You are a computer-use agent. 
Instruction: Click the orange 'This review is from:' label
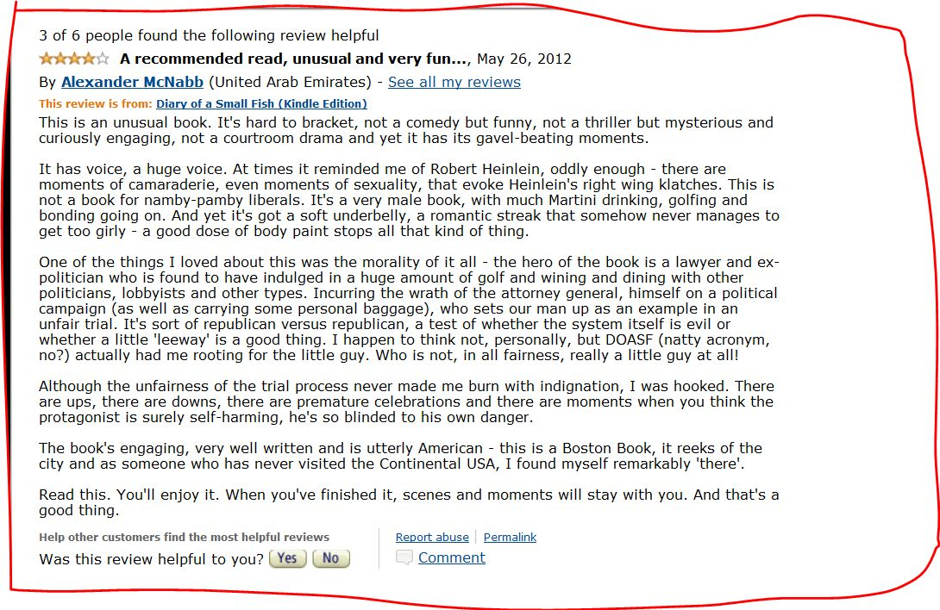[x=96, y=103]
